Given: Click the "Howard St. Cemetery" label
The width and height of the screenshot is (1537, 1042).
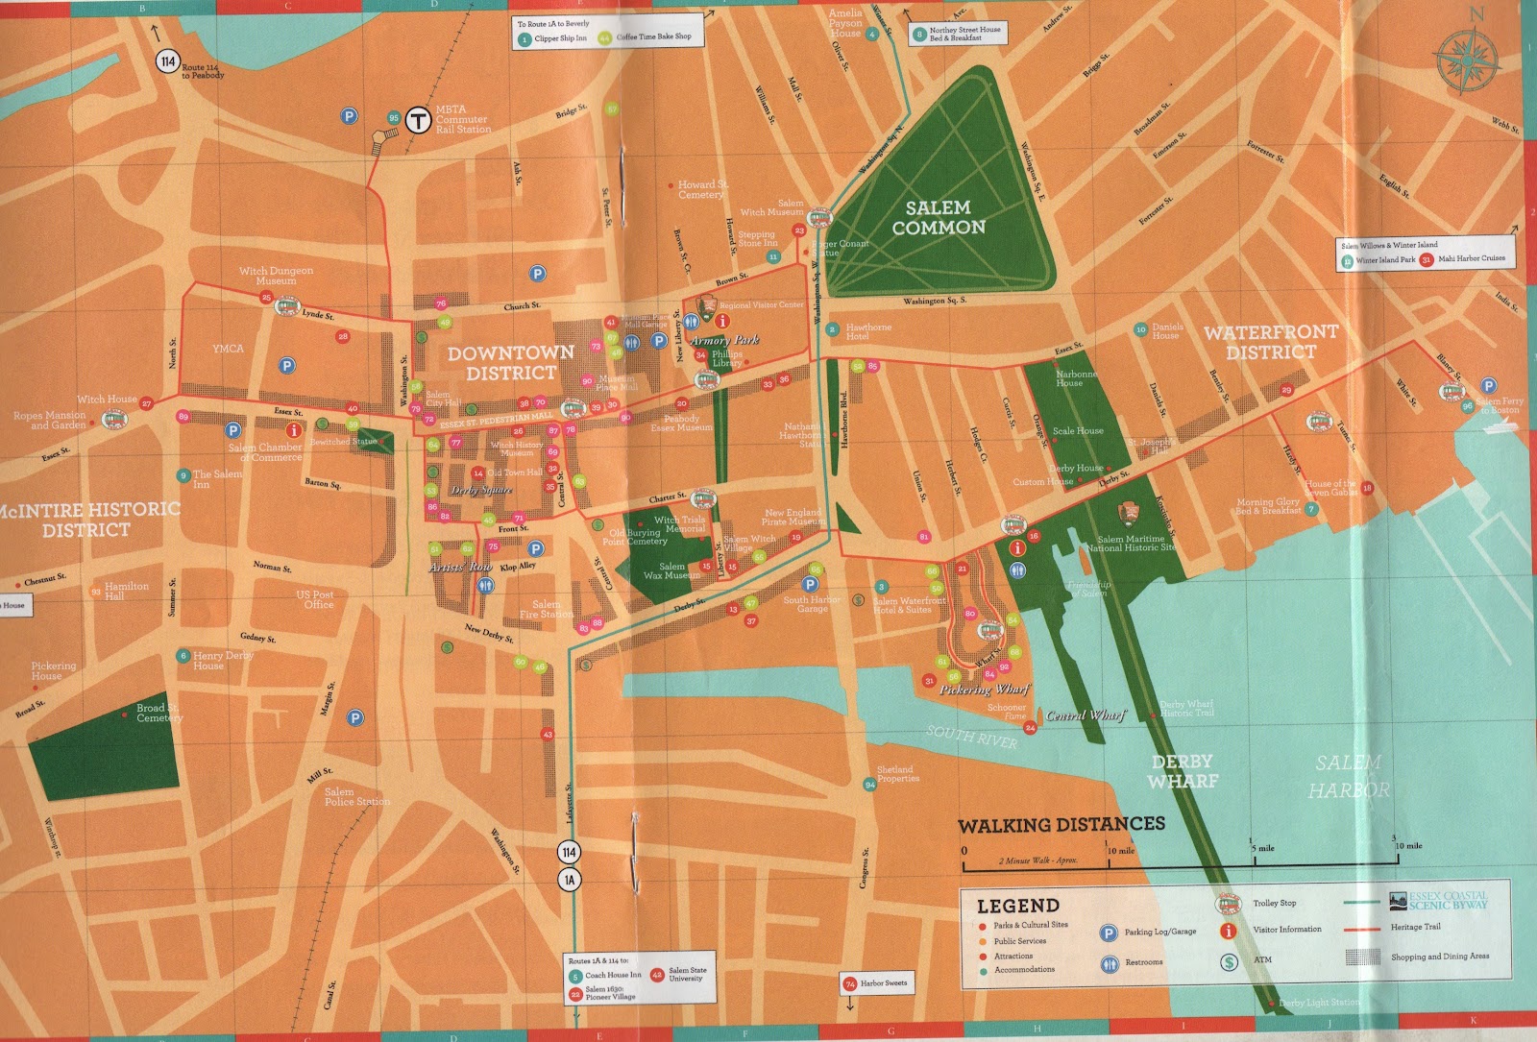Looking at the screenshot, I should click(702, 189).
